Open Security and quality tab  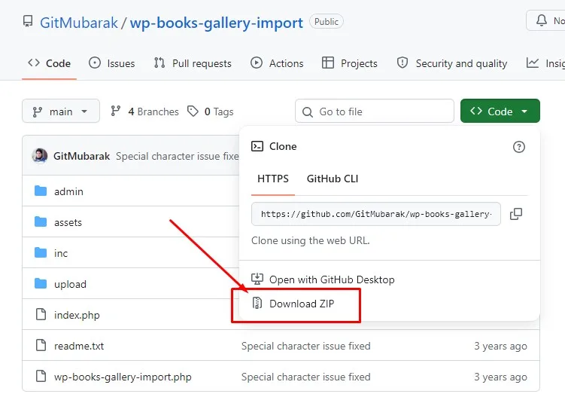[x=452, y=63]
